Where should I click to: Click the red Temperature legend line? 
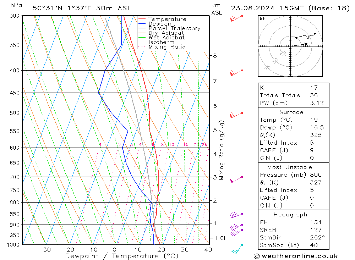pyautogui.click(x=142, y=19)
